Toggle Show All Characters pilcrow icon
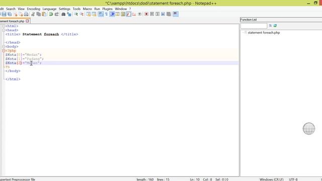The height and width of the screenshot is (181, 322). point(106,14)
